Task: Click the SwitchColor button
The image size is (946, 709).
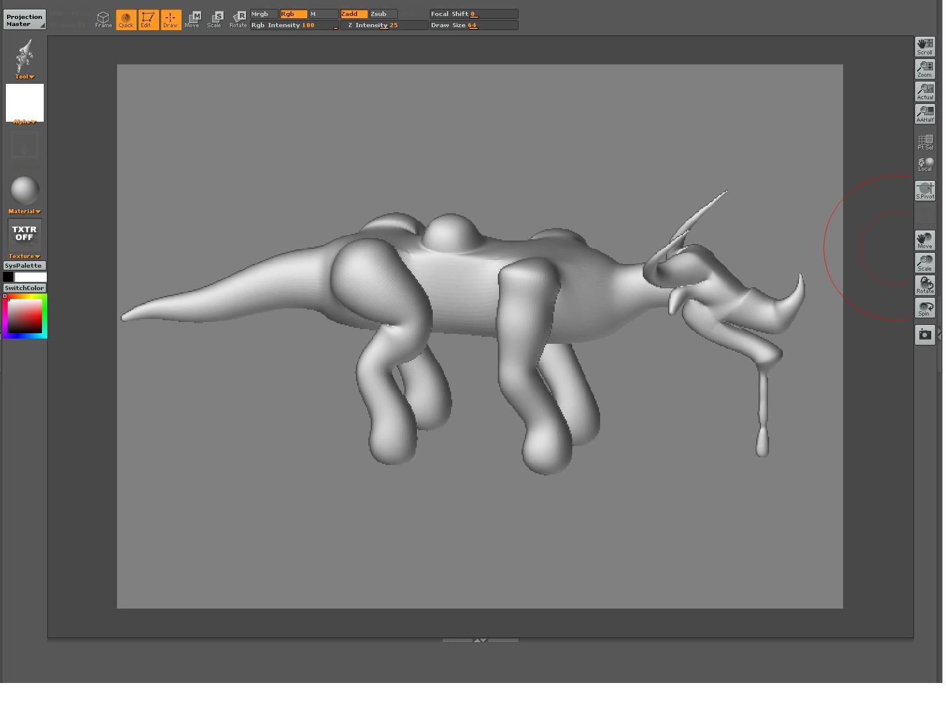Action: pos(24,288)
